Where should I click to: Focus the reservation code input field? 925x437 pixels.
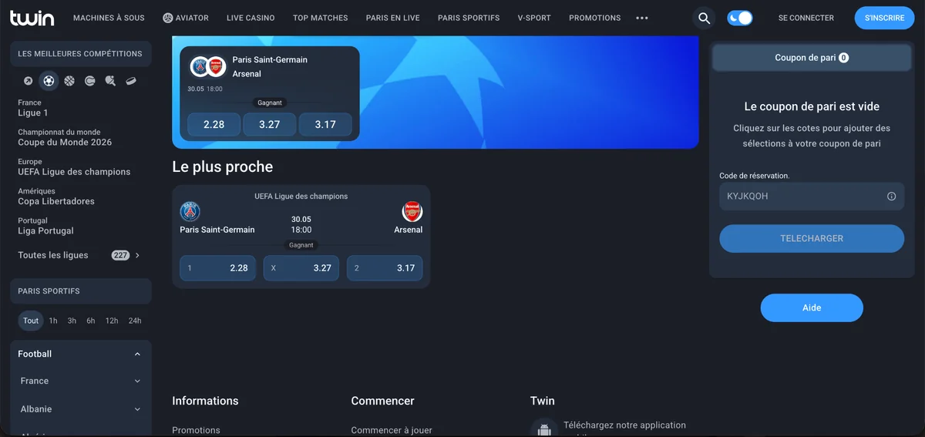point(802,196)
